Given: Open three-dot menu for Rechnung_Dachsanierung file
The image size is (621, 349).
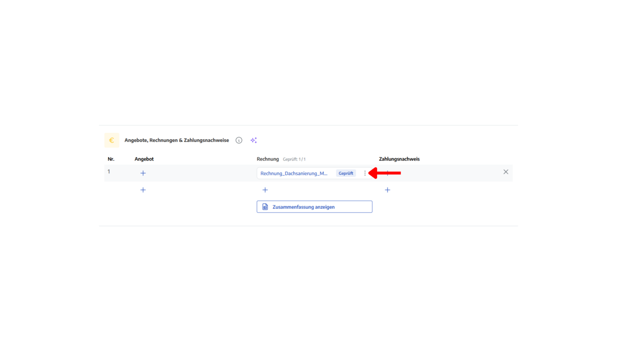Looking at the screenshot, I should click(365, 173).
